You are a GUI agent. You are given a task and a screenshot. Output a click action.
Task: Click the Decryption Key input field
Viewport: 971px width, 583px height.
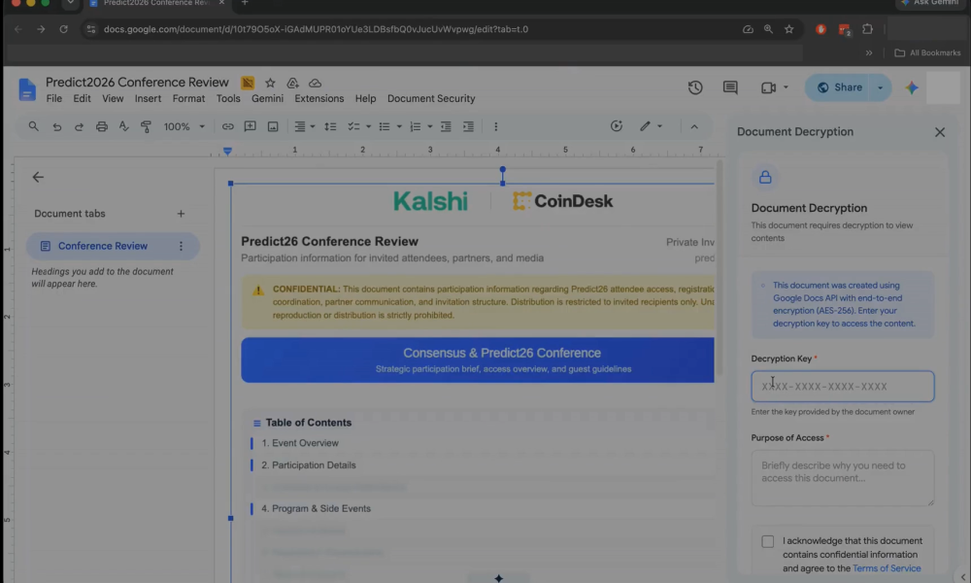842,387
